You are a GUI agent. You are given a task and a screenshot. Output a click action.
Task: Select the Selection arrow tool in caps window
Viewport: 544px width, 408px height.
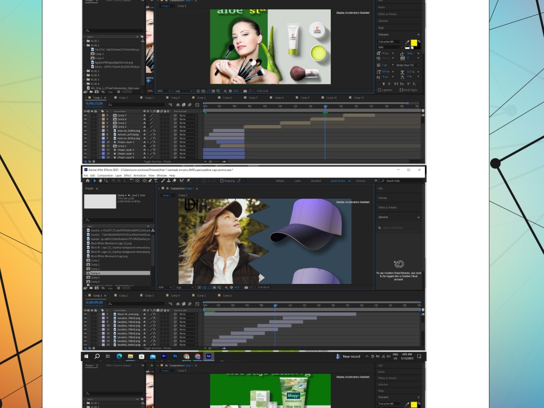coord(95,181)
